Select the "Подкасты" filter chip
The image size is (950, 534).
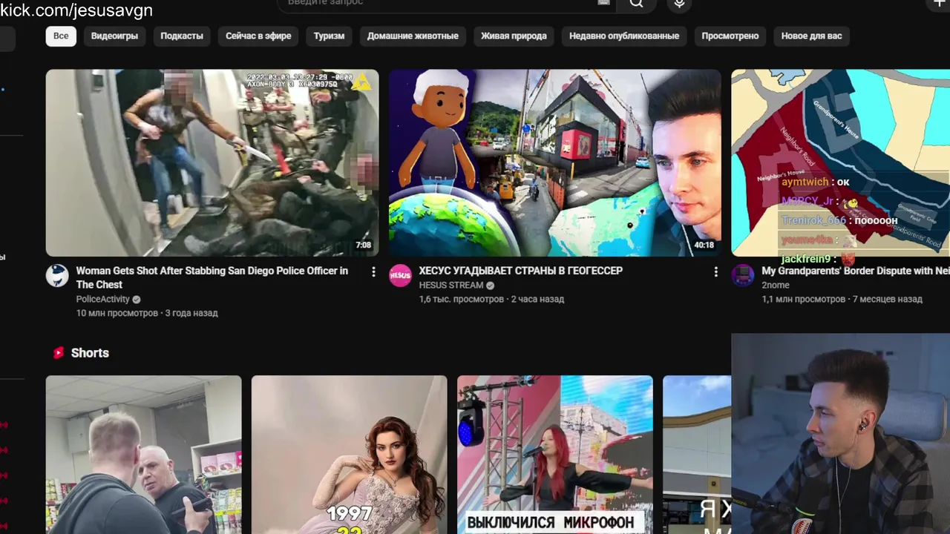click(182, 36)
